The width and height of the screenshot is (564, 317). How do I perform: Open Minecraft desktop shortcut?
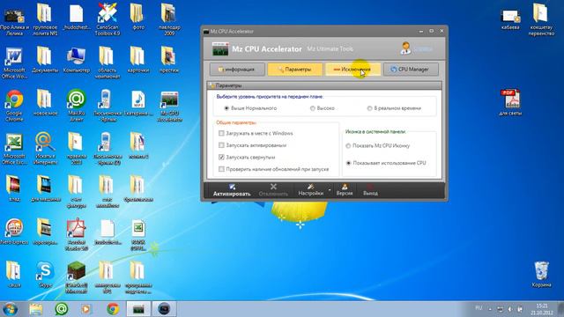(x=77, y=277)
